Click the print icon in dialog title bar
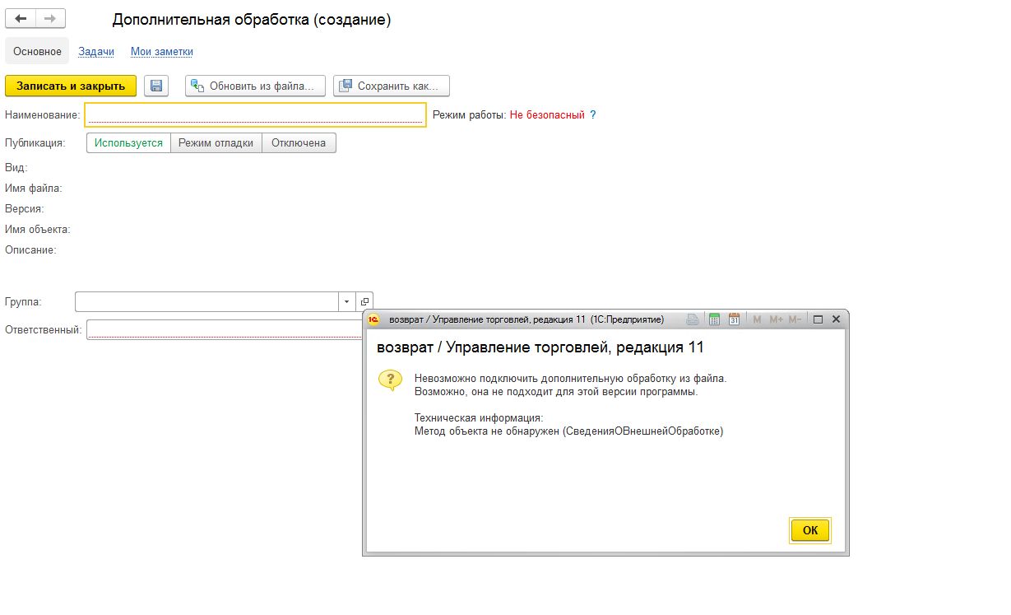 click(x=693, y=319)
